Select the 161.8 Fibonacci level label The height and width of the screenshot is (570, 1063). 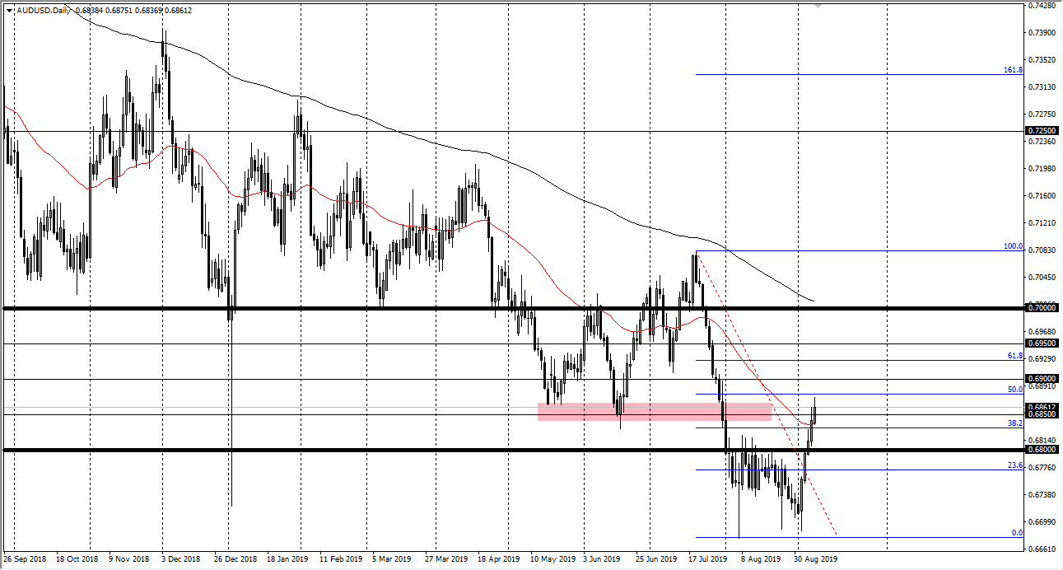click(1013, 70)
